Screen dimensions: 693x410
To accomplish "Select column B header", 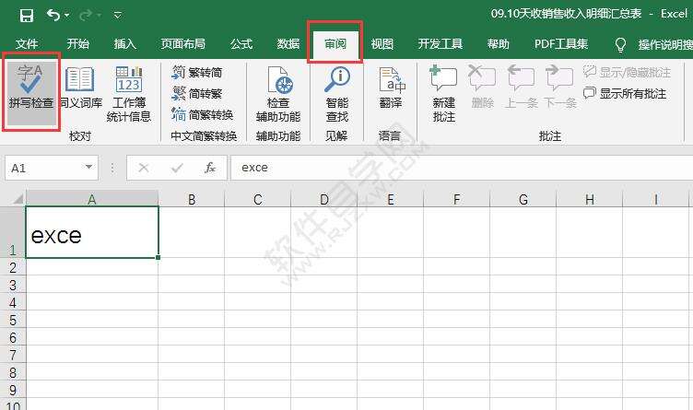I will point(192,199).
